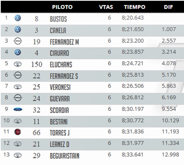184x165 pixels.
Task: Click the Ford logo next to Scordia
Action: pyautogui.click(x=18, y=110)
